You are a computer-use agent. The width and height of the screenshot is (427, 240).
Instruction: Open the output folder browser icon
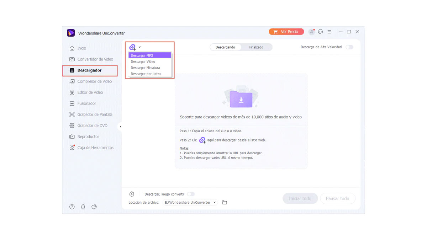225,202
